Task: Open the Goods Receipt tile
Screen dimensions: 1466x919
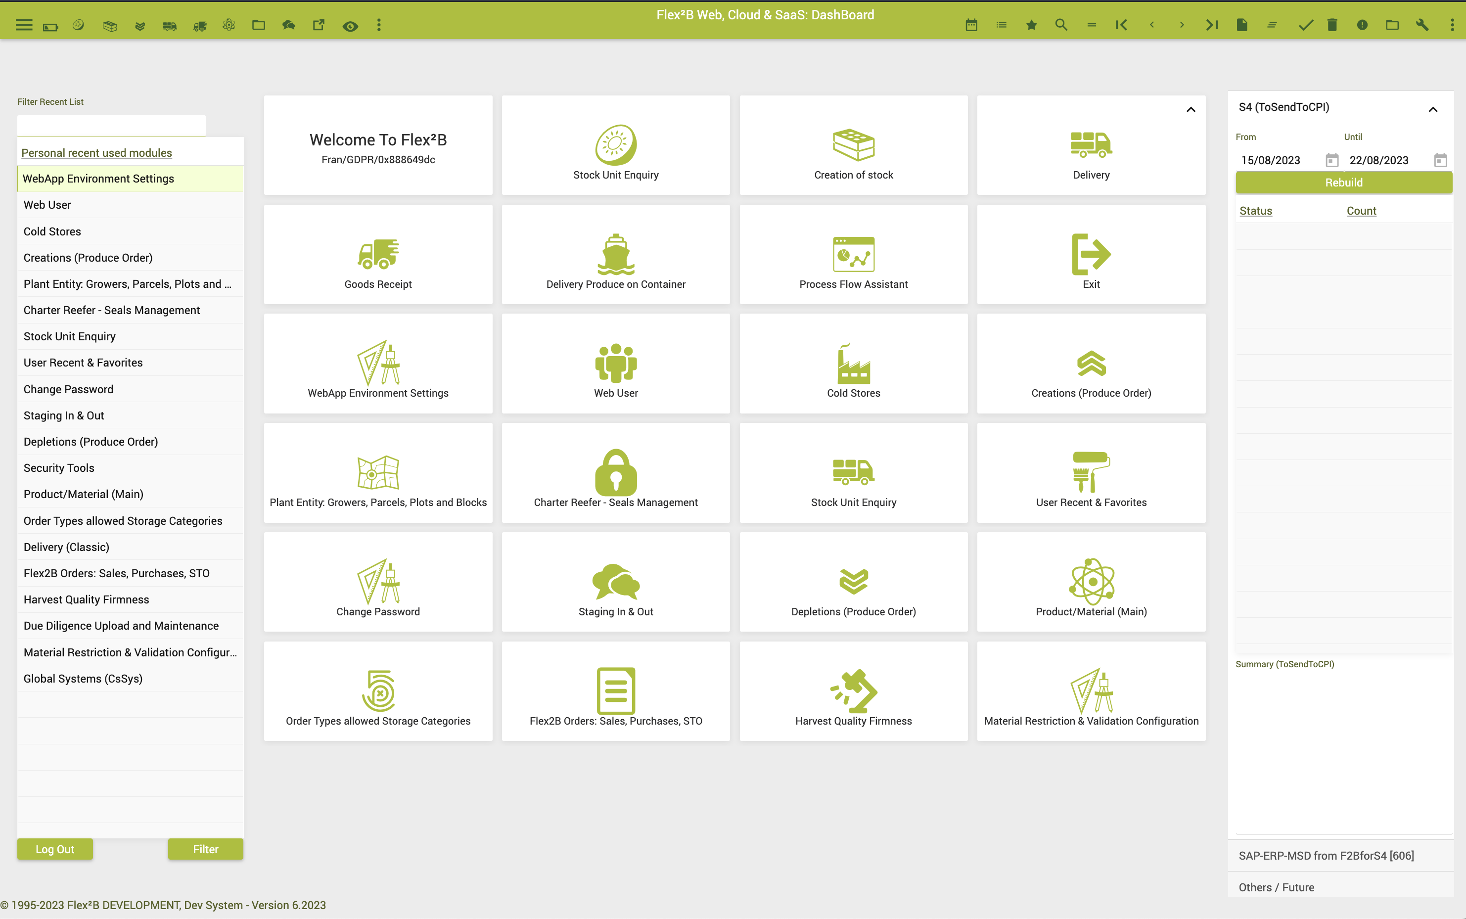Action: coord(378,255)
